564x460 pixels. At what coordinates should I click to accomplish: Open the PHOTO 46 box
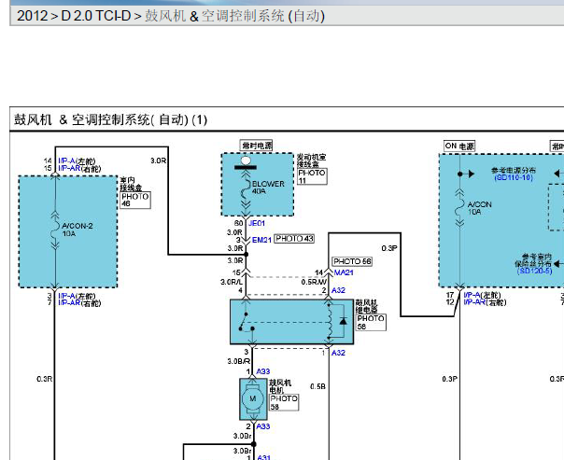click(135, 200)
